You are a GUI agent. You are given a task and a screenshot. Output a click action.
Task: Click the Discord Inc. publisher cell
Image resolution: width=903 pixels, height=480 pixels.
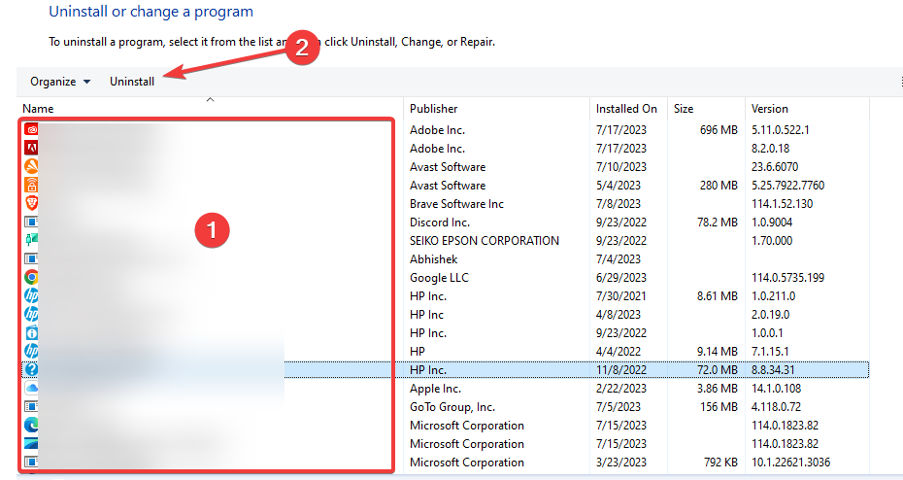pos(440,222)
